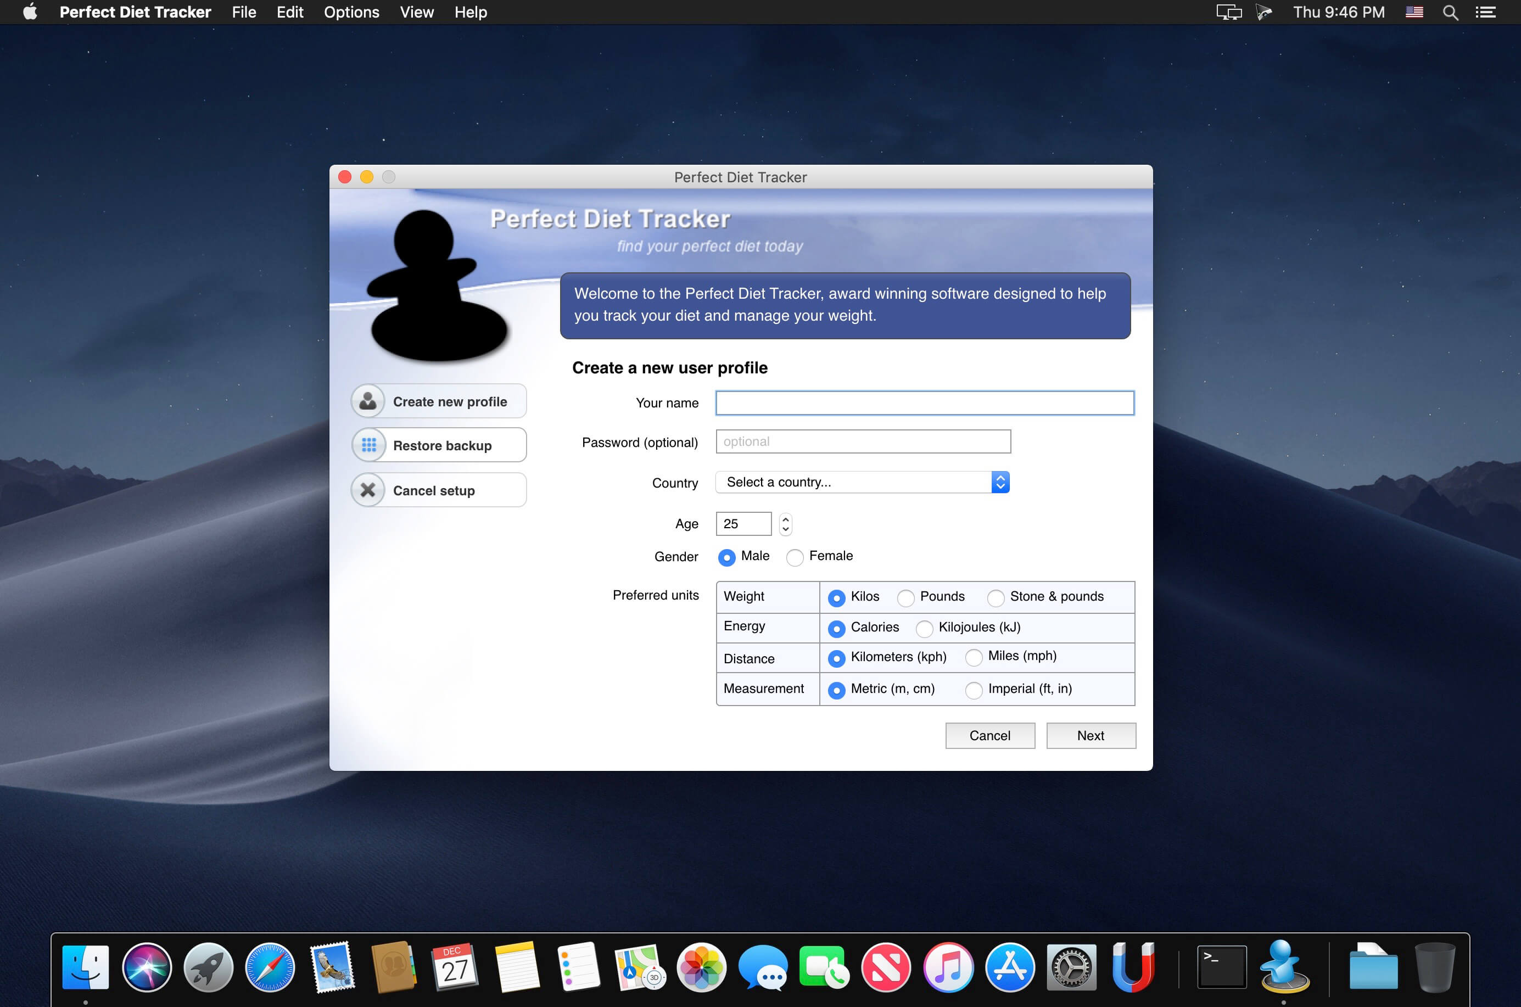Screen dimensions: 1521x1007
Task: Open Mail stamp icon in dock
Action: pos(332,967)
